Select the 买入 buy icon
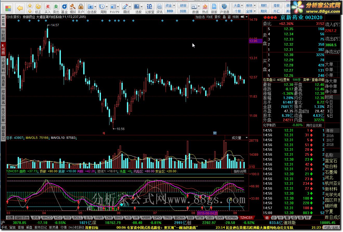The width and height of the screenshot is (343, 232). click(48, 8)
